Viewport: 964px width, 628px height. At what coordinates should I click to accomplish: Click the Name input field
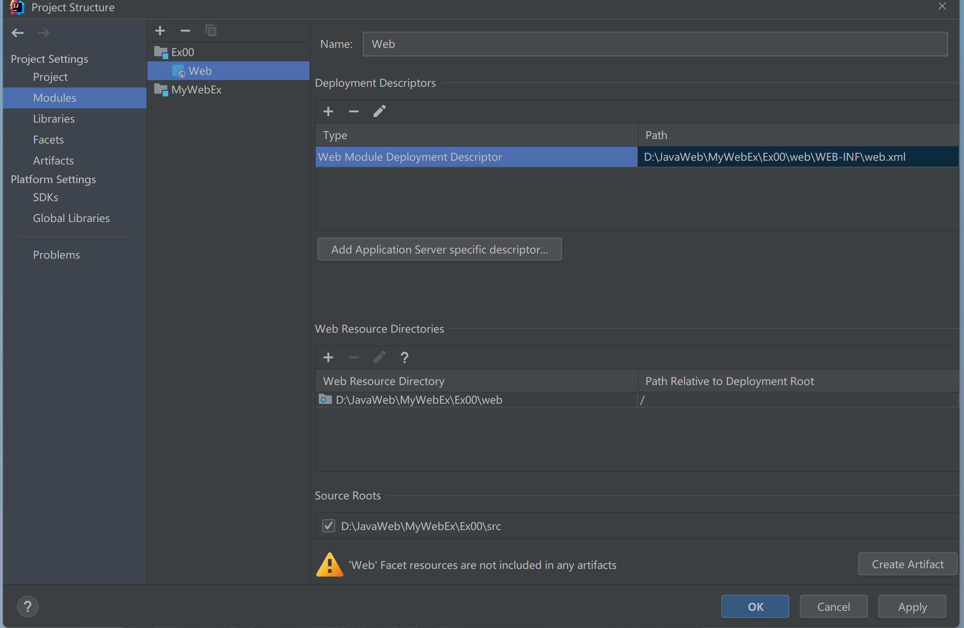[x=654, y=44]
